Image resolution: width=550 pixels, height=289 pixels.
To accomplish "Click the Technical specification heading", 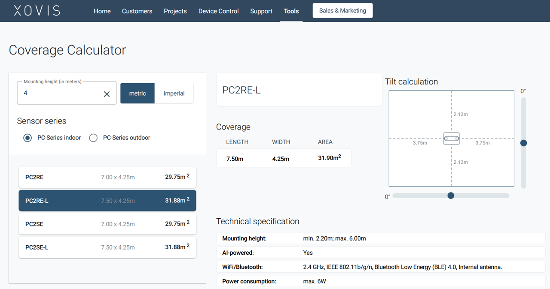I will 258,222.
